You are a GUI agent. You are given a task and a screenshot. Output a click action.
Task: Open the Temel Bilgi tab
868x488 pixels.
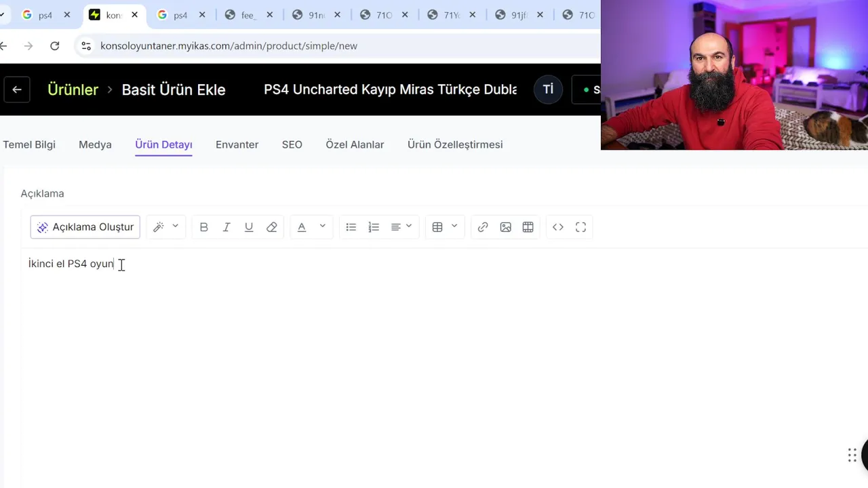click(29, 144)
